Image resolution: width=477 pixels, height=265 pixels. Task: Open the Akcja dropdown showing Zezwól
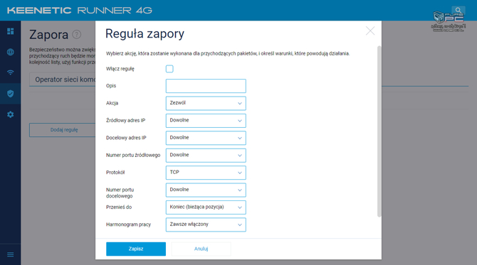206,103
